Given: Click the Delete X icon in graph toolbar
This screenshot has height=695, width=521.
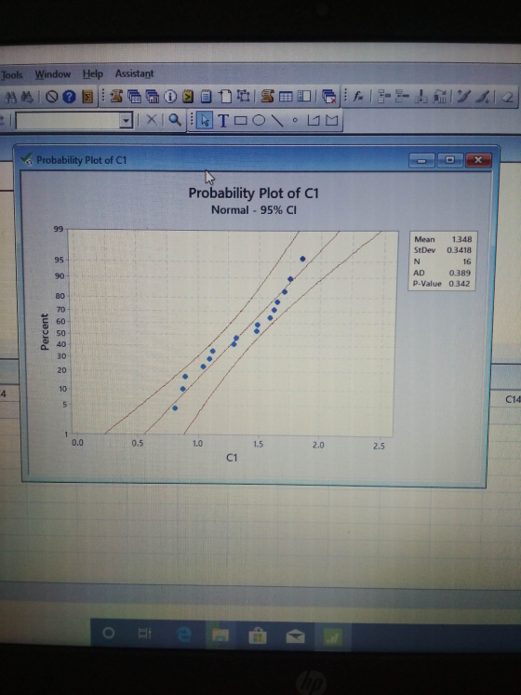Looking at the screenshot, I should coord(152,120).
